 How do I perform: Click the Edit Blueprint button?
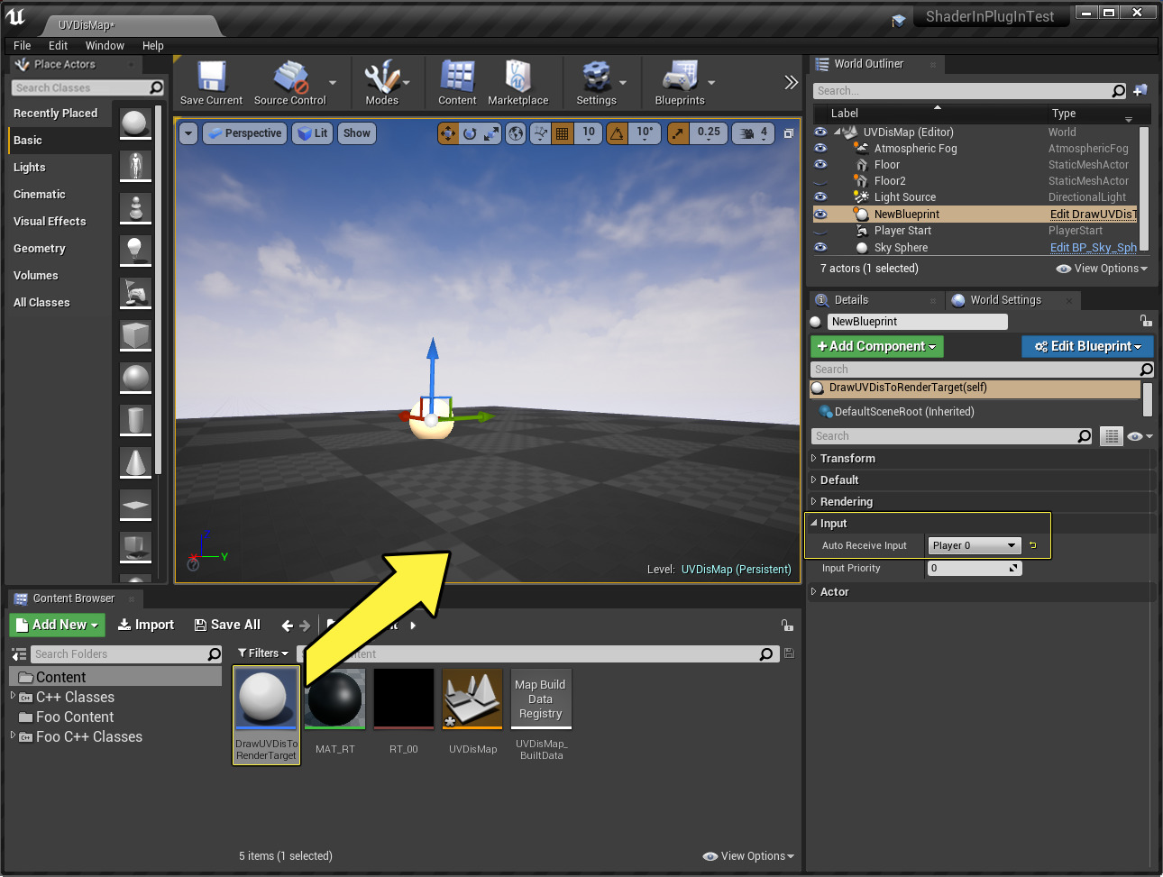pos(1087,346)
